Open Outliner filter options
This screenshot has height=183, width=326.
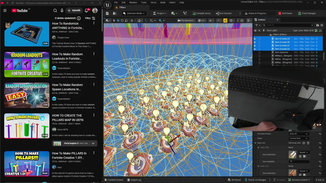click(x=258, y=25)
